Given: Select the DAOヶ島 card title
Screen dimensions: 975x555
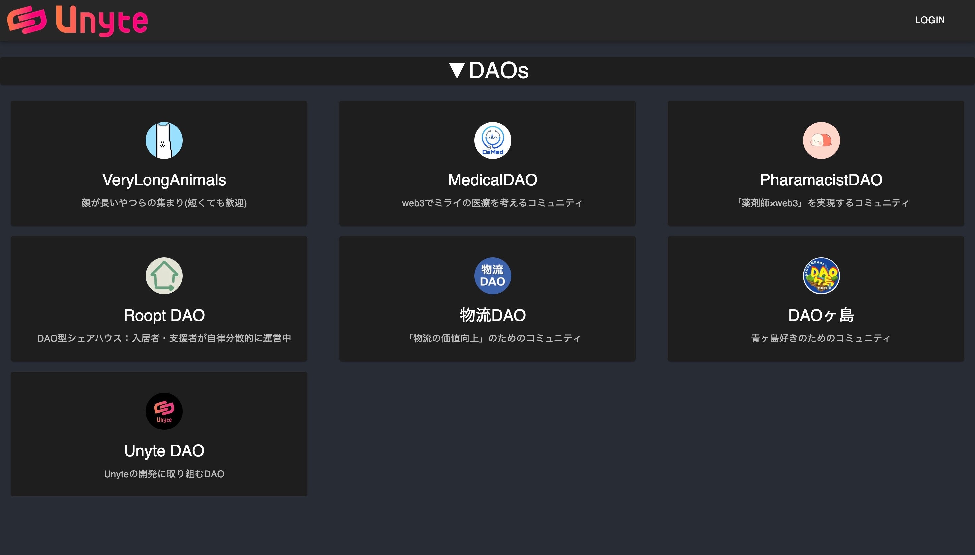Looking at the screenshot, I should pos(821,315).
